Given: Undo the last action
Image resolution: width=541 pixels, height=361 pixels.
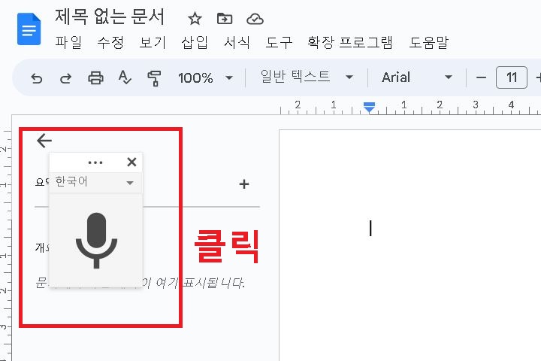Looking at the screenshot, I should 37,78.
